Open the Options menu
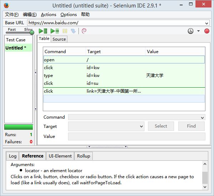 click(x=68, y=15)
